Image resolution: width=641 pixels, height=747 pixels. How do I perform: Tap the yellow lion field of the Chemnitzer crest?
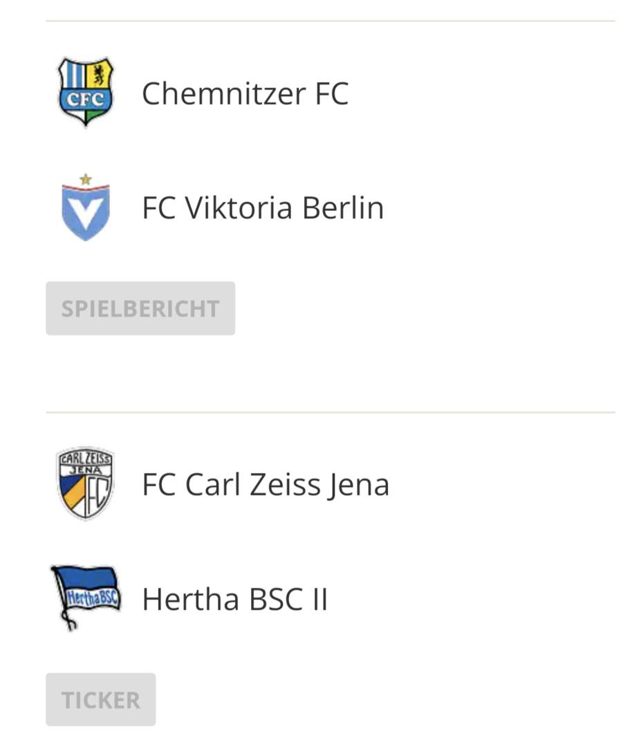click(98, 75)
